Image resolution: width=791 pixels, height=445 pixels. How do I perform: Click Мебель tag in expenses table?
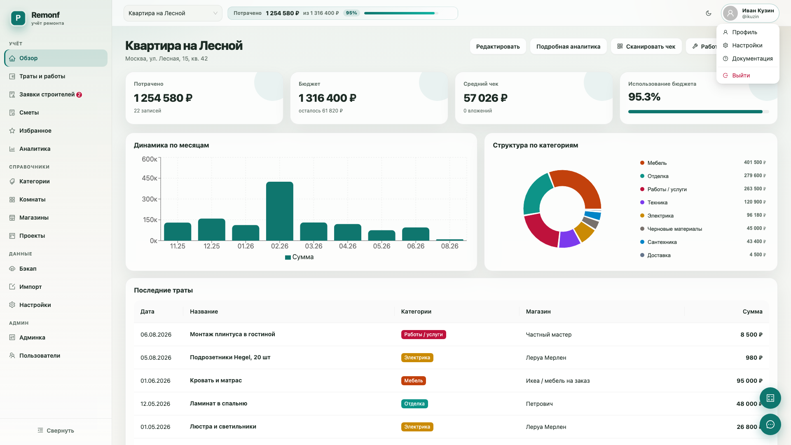tap(413, 381)
